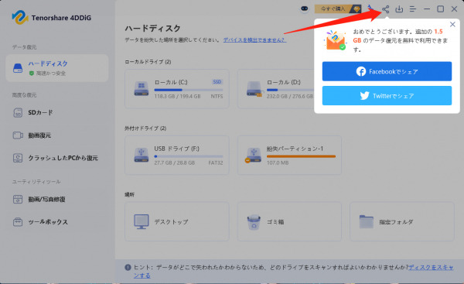Select the USB ドライブ (F:) card
The image size is (464, 284).
177,155
